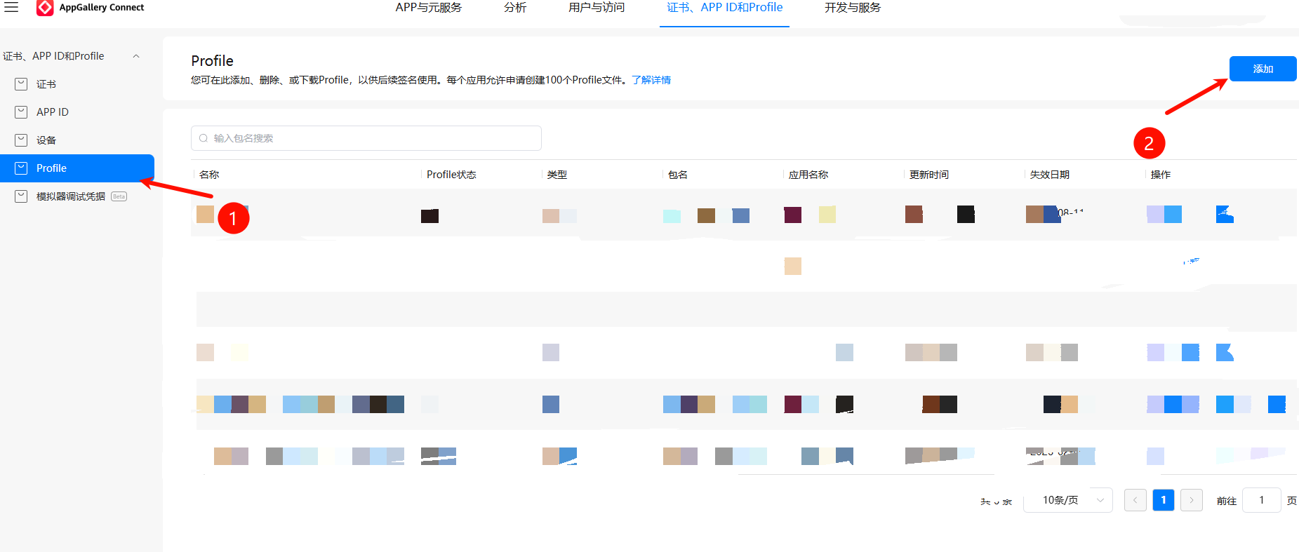Image resolution: width=1299 pixels, height=552 pixels.
Task: Click the package name search field
Action: (372, 138)
